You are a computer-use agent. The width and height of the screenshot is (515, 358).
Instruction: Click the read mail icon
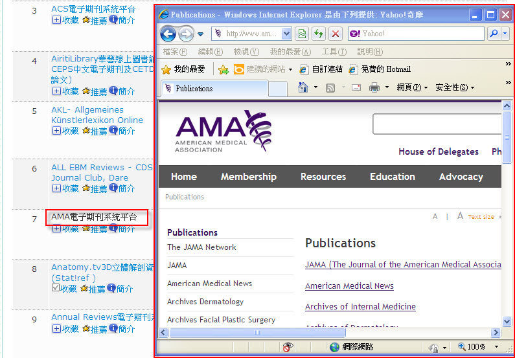(356, 87)
